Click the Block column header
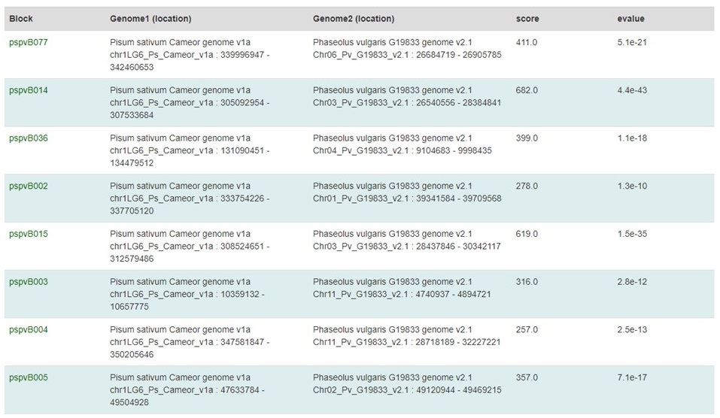The width and height of the screenshot is (720, 418). tap(21, 19)
